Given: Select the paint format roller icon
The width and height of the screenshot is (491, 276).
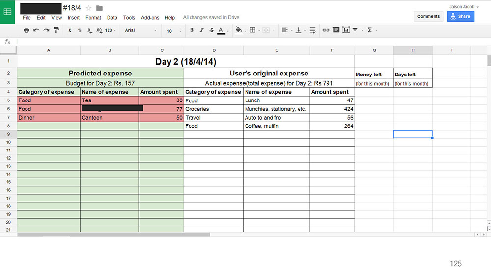Looking at the screenshot, I should click(x=56, y=30).
